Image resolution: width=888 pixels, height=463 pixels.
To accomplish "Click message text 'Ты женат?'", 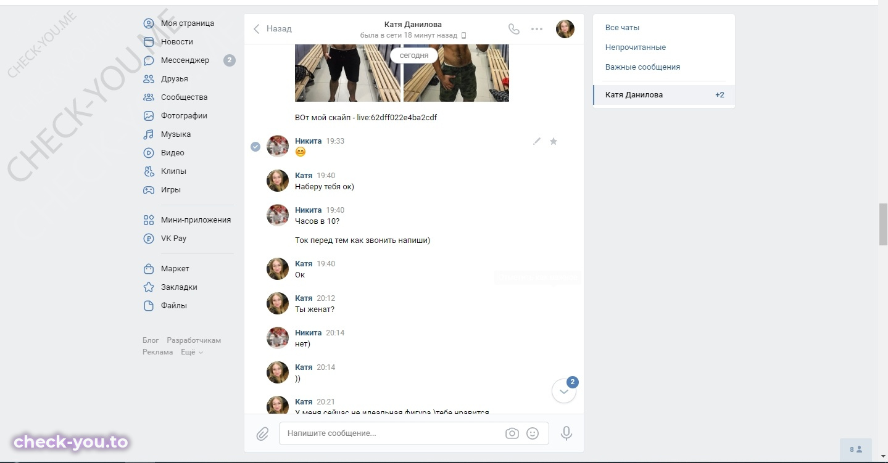I will tap(315, 309).
